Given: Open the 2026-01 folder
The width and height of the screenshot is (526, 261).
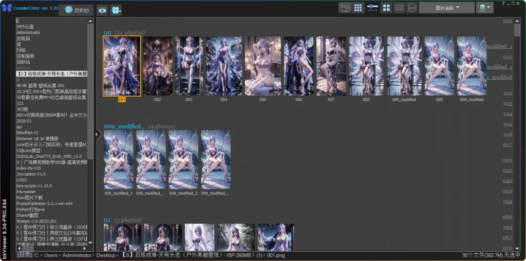Looking at the screenshot, I should 24,121.
